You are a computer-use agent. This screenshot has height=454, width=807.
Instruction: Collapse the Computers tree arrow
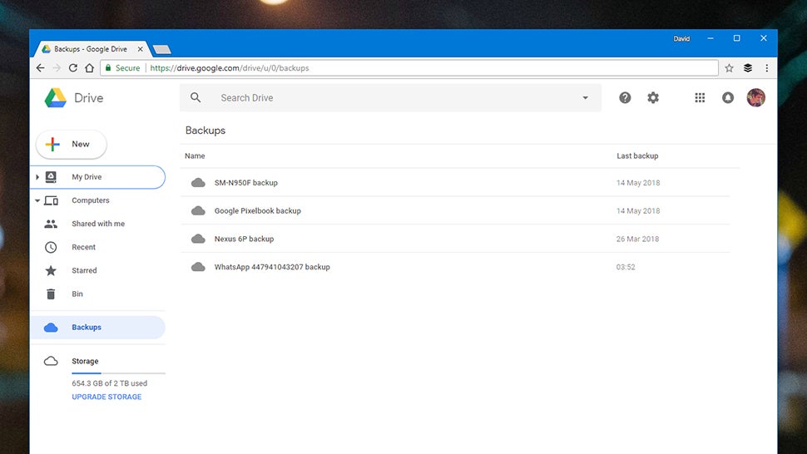37,200
